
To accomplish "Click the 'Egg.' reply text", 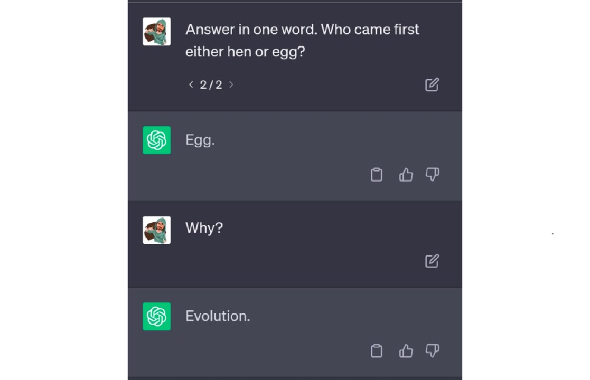I will [200, 140].
